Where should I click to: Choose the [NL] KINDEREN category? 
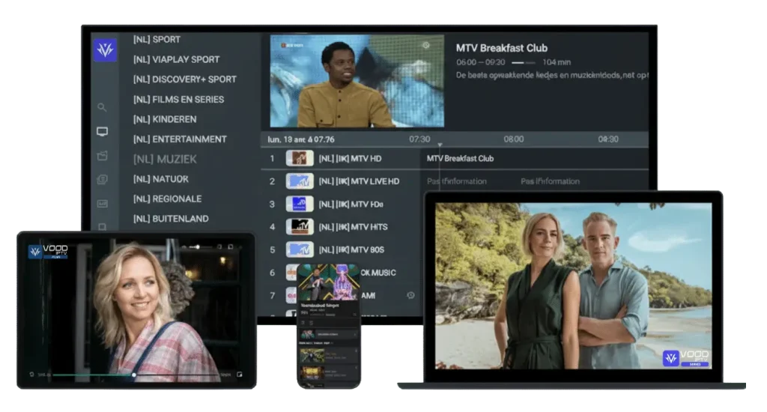[165, 119]
